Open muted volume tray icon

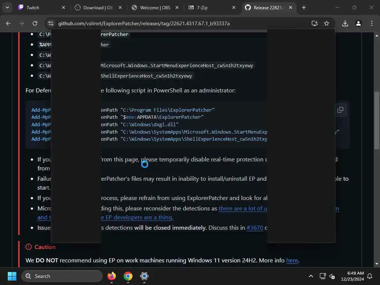332,276
